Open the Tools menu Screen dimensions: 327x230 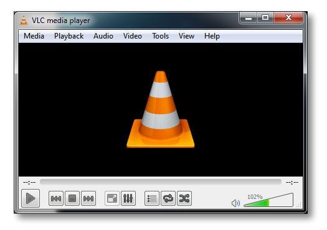[x=160, y=36]
